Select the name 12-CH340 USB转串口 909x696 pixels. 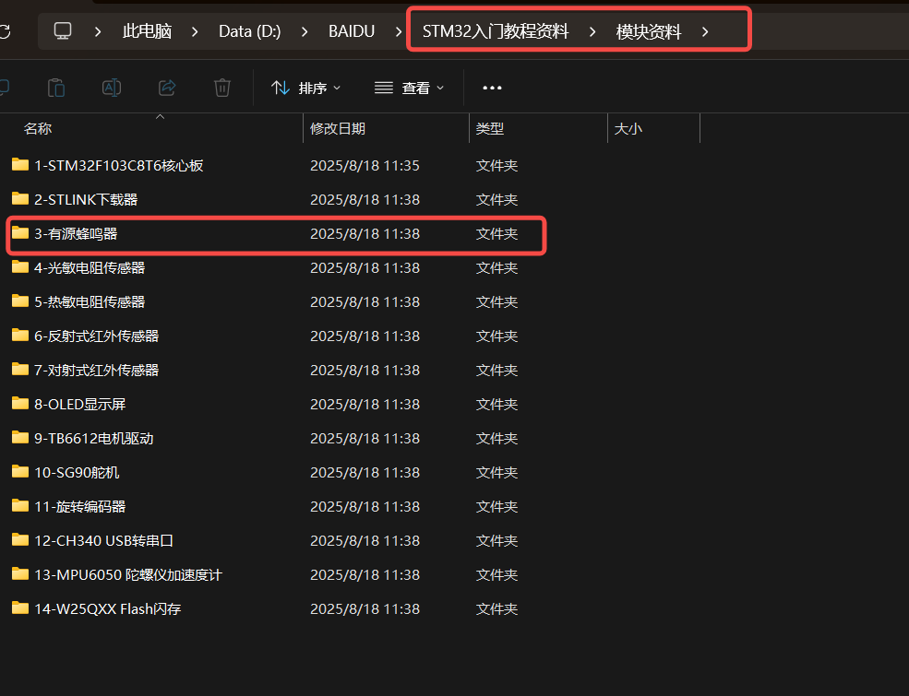pos(103,541)
